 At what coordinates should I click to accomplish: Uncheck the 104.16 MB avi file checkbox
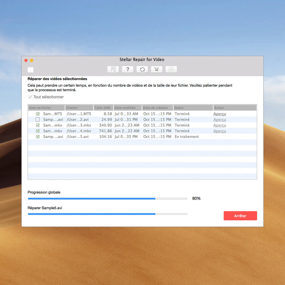[x=38, y=136]
